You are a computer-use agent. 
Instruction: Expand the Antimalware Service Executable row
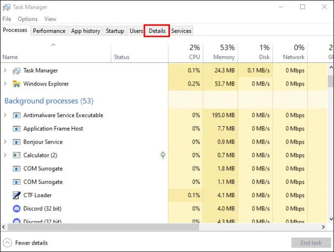(x=5, y=115)
